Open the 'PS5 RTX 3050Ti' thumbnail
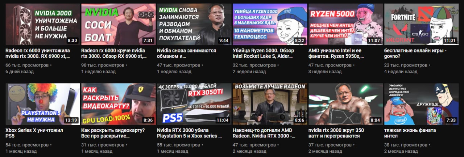 (x=194, y=104)
